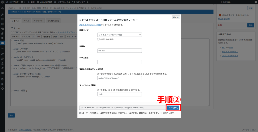Open the ファイルアップロード項目 help link
Viewport: 258px width, 132px height.
(90, 25)
